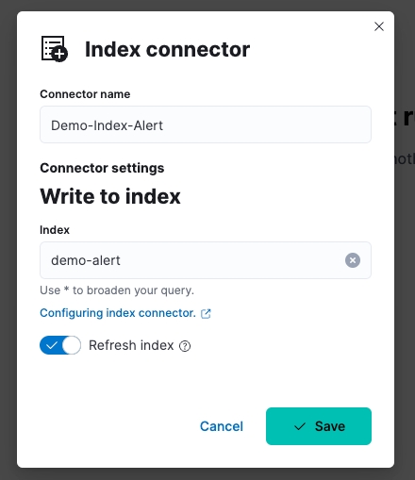Viewport: 415px width, 480px height.
Task: Cancel the connector creation
Action: pyautogui.click(x=222, y=426)
